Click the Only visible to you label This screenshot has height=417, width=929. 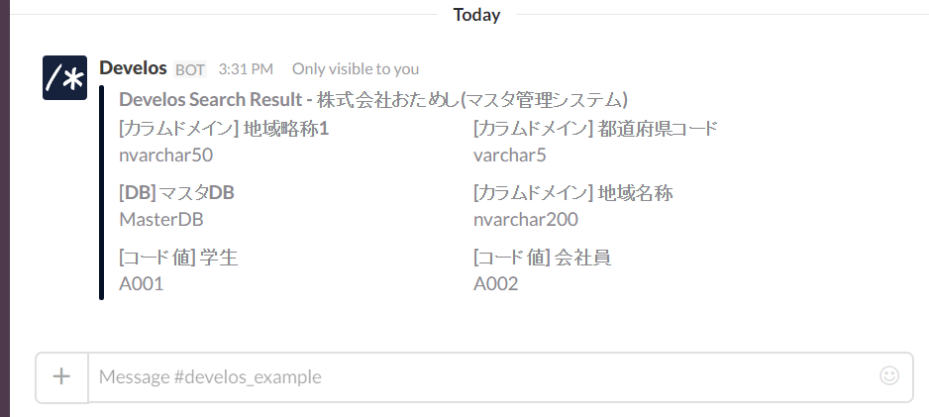click(x=355, y=69)
